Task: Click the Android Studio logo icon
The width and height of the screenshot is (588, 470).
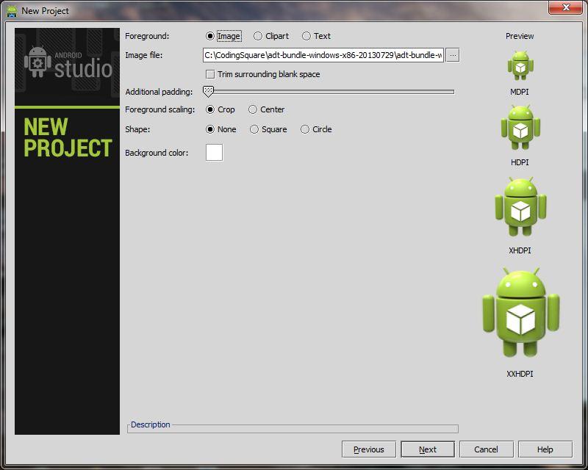Action: click(x=37, y=62)
